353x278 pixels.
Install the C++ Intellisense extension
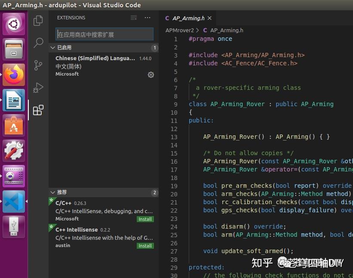pyautogui.click(x=145, y=246)
